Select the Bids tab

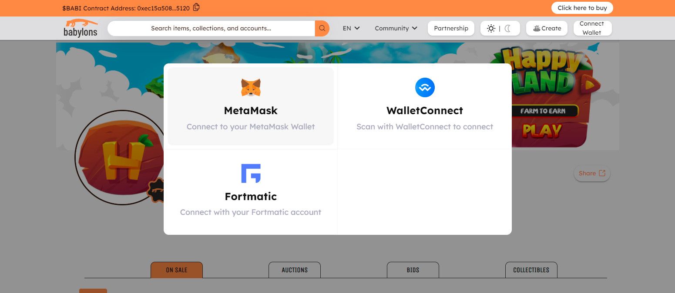(x=413, y=270)
